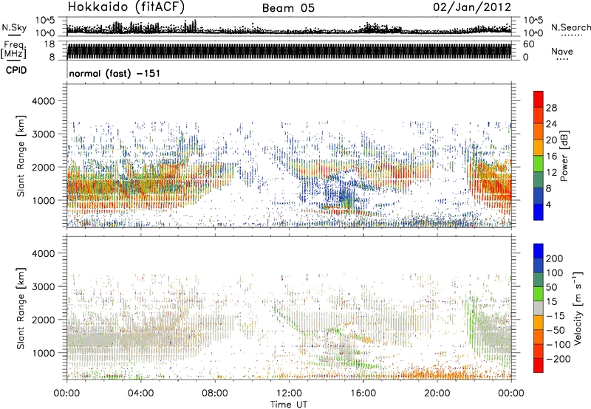Click the '4000' tick in the power panel
Screen dimensions: 591x409
(44, 101)
